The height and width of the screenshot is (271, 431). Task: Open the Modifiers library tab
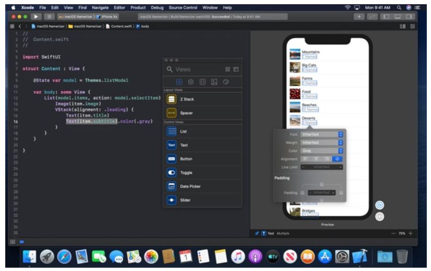pyautogui.click(x=191, y=82)
